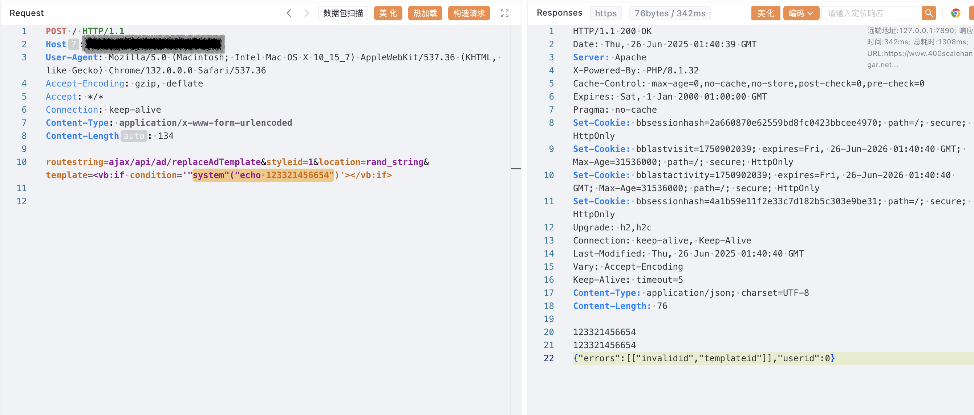Click the highlighted JSON errors line 22
974x415 pixels.
coord(703,358)
